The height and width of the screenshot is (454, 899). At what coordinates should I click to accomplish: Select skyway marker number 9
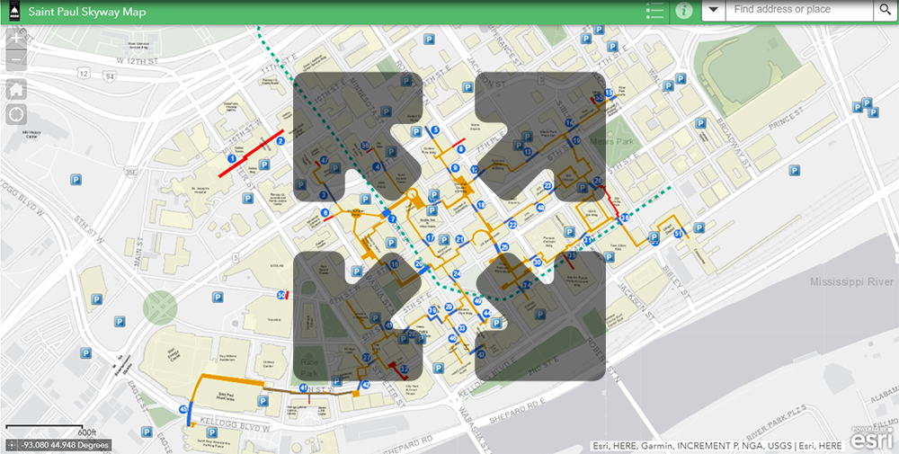[x=455, y=168]
